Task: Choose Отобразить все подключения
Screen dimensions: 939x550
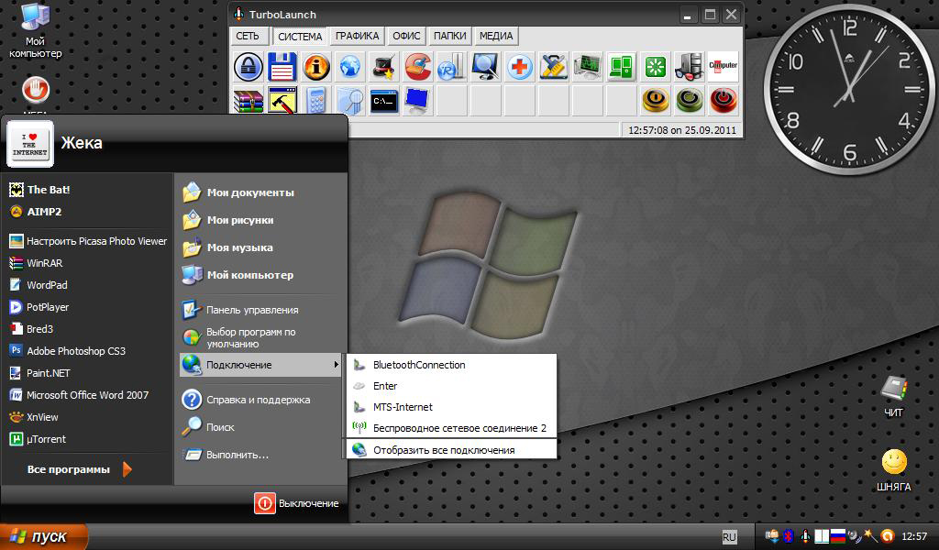Action: [x=451, y=450]
